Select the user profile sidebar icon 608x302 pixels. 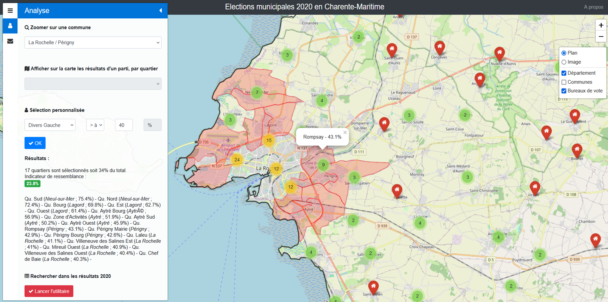pos(10,26)
